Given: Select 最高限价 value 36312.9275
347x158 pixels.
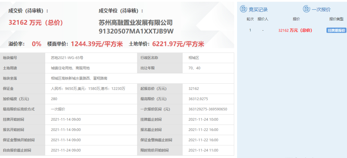Looking at the screenshot, I should (198, 99).
